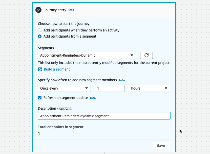Refresh the segments list

(x=146, y=55)
